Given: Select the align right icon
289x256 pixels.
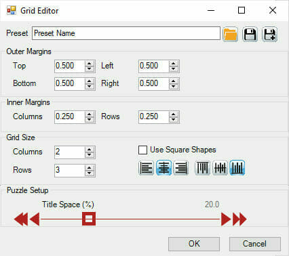Looking at the screenshot, I should [x=181, y=168].
